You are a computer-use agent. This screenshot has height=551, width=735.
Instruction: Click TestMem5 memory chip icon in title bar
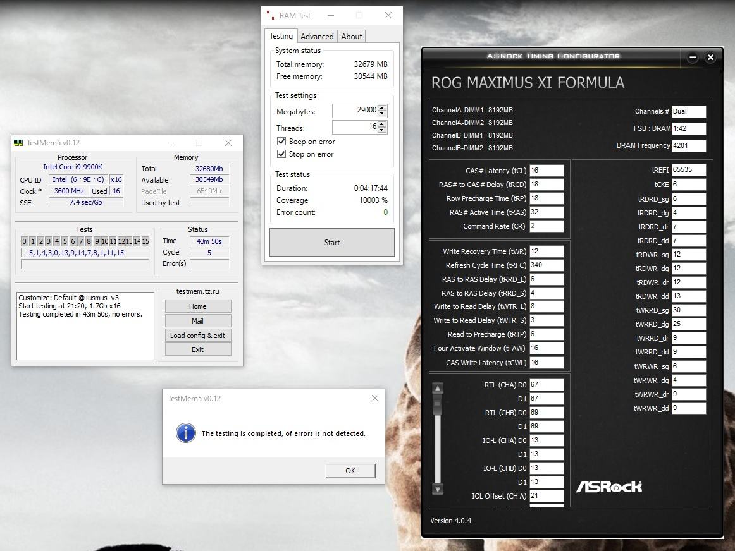point(18,143)
